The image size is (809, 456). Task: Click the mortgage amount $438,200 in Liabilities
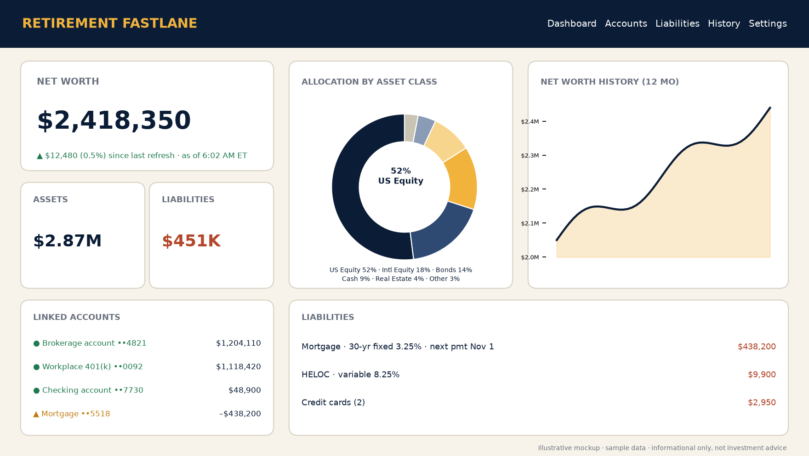pos(757,347)
